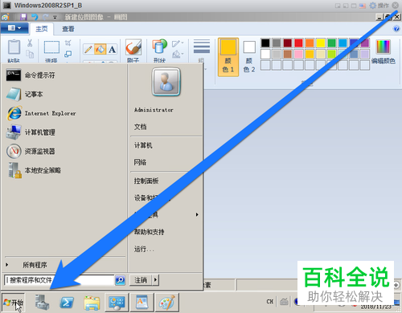Click the magnifier search button in Start menu

120,280
